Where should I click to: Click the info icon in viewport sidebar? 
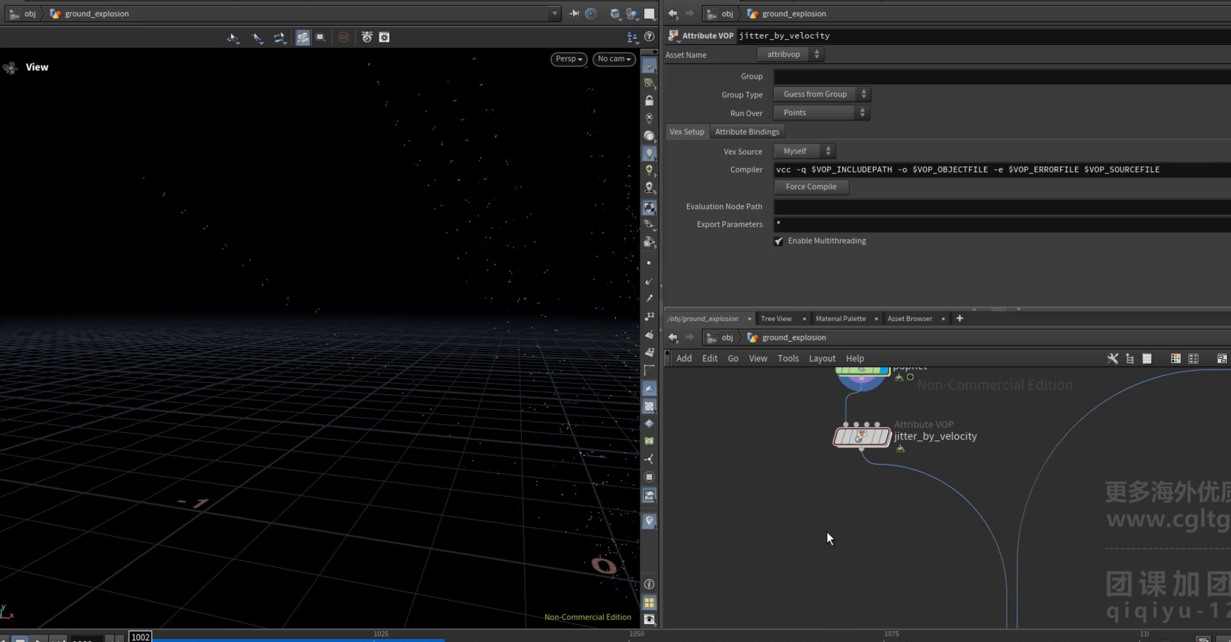pyautogui.click(x=649, y=584)
